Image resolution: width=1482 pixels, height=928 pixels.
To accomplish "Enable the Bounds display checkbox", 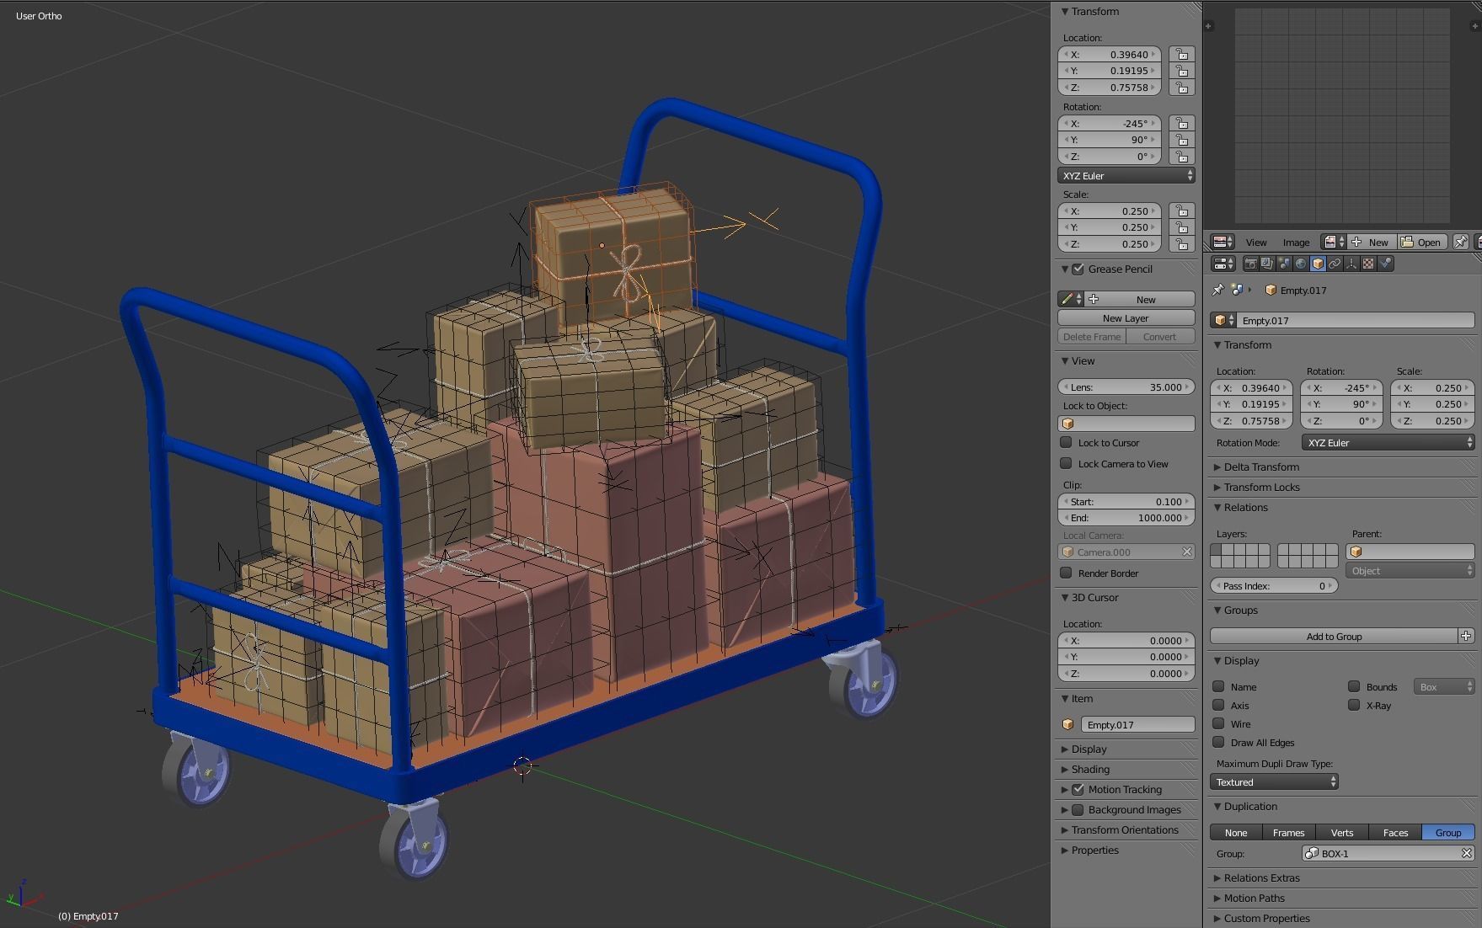I will [1354, 686].
